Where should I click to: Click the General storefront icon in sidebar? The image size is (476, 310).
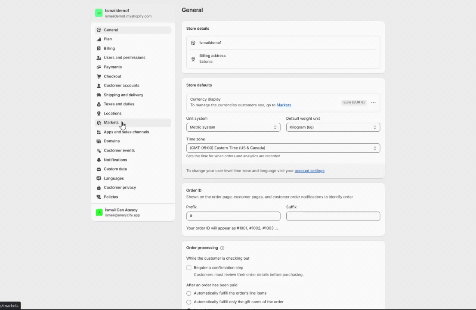click(x=99, y=30)
